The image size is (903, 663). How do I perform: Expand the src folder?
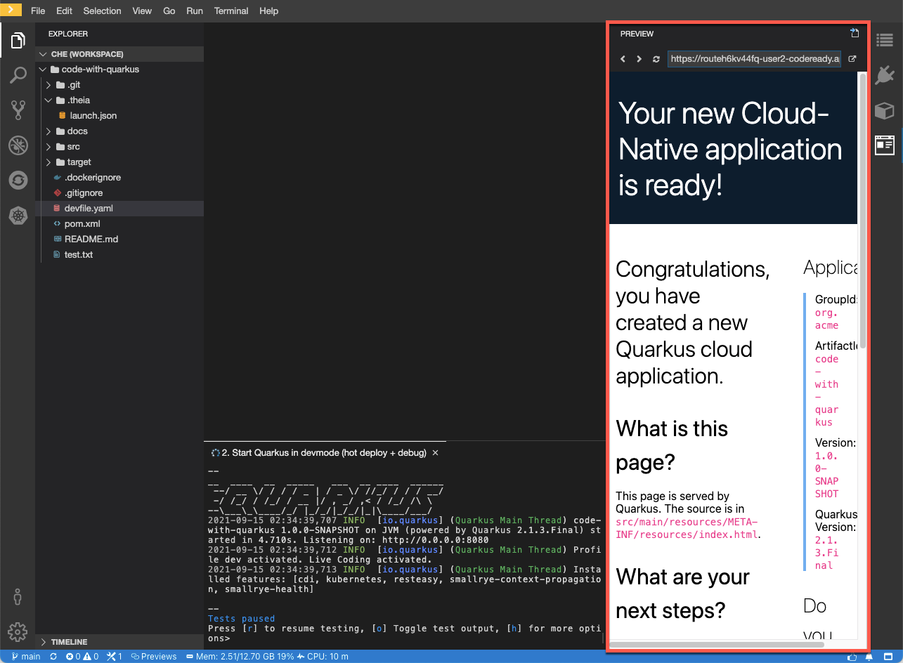[119, 147]
